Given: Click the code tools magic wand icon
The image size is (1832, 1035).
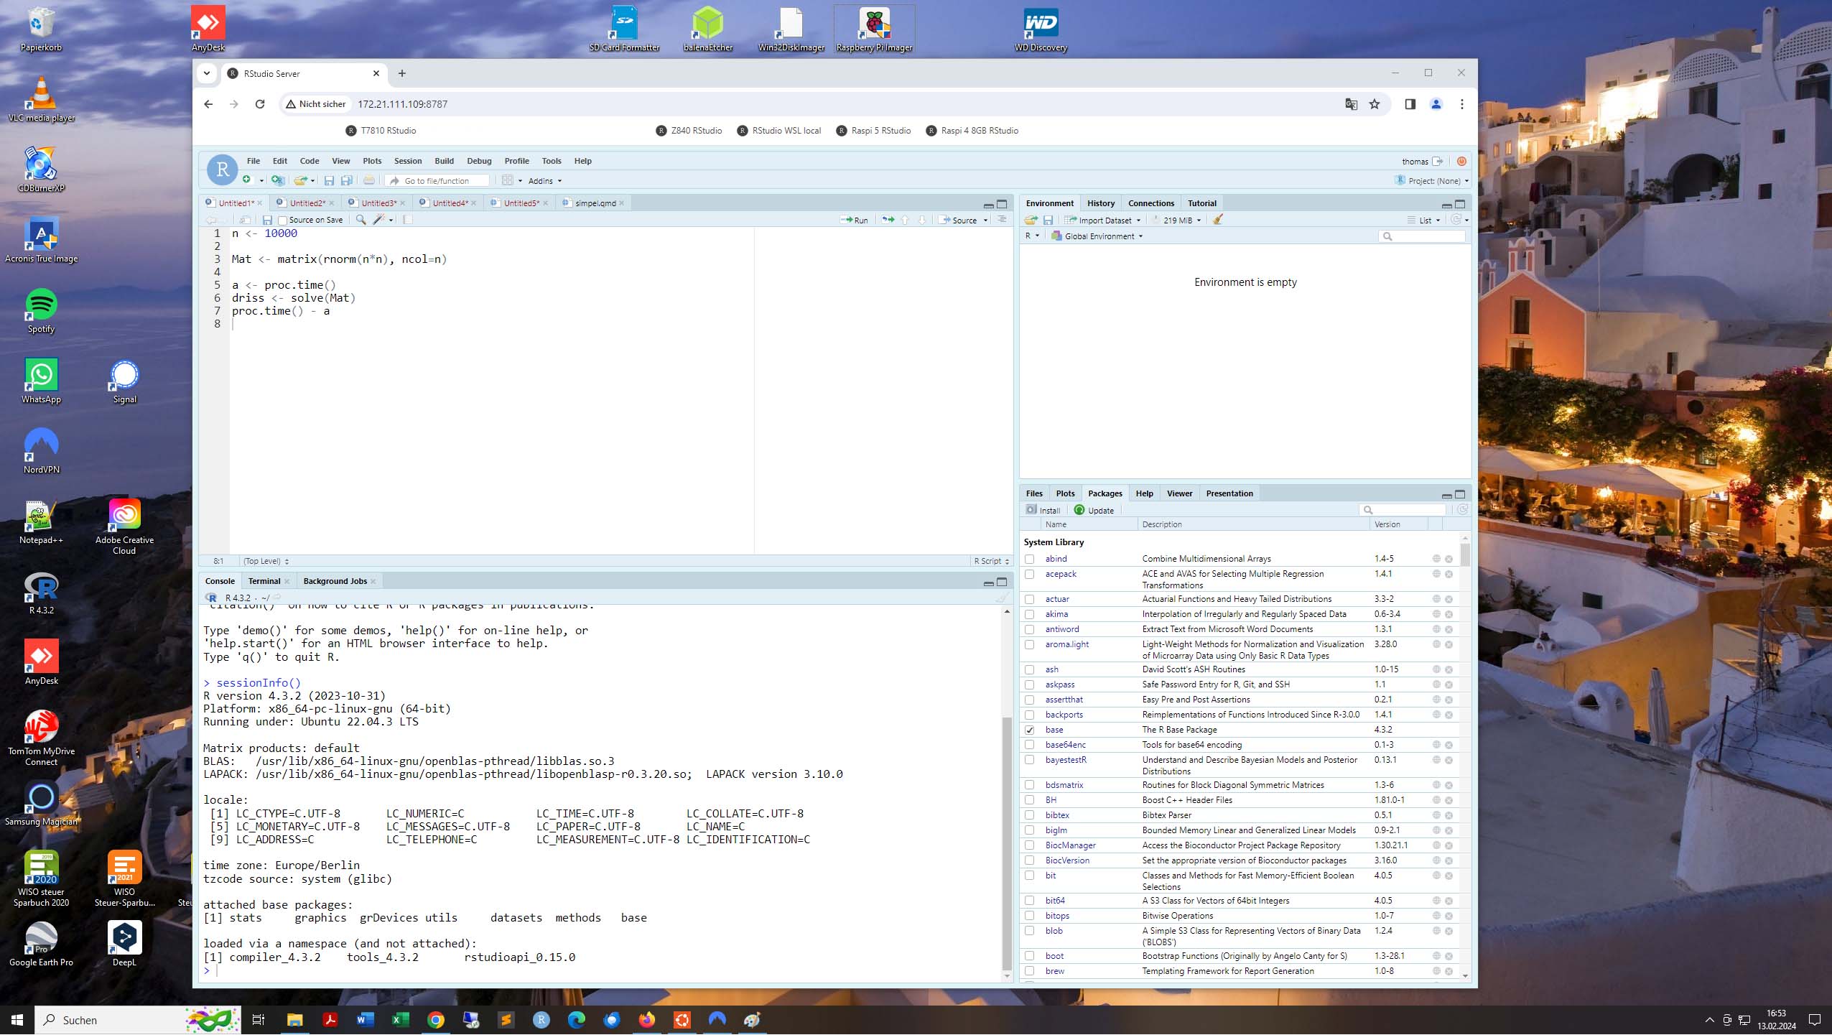Looking at the screenshot, I should click(379, 220).
